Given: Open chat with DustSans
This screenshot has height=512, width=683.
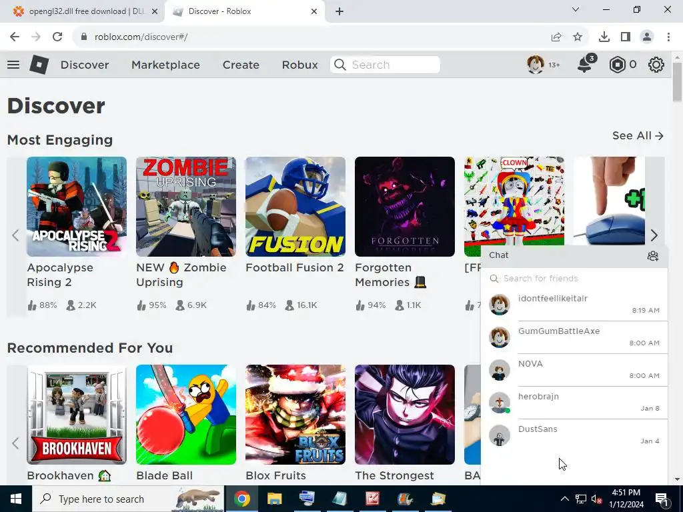Looking at the screenshot, I should click(574, 435).
